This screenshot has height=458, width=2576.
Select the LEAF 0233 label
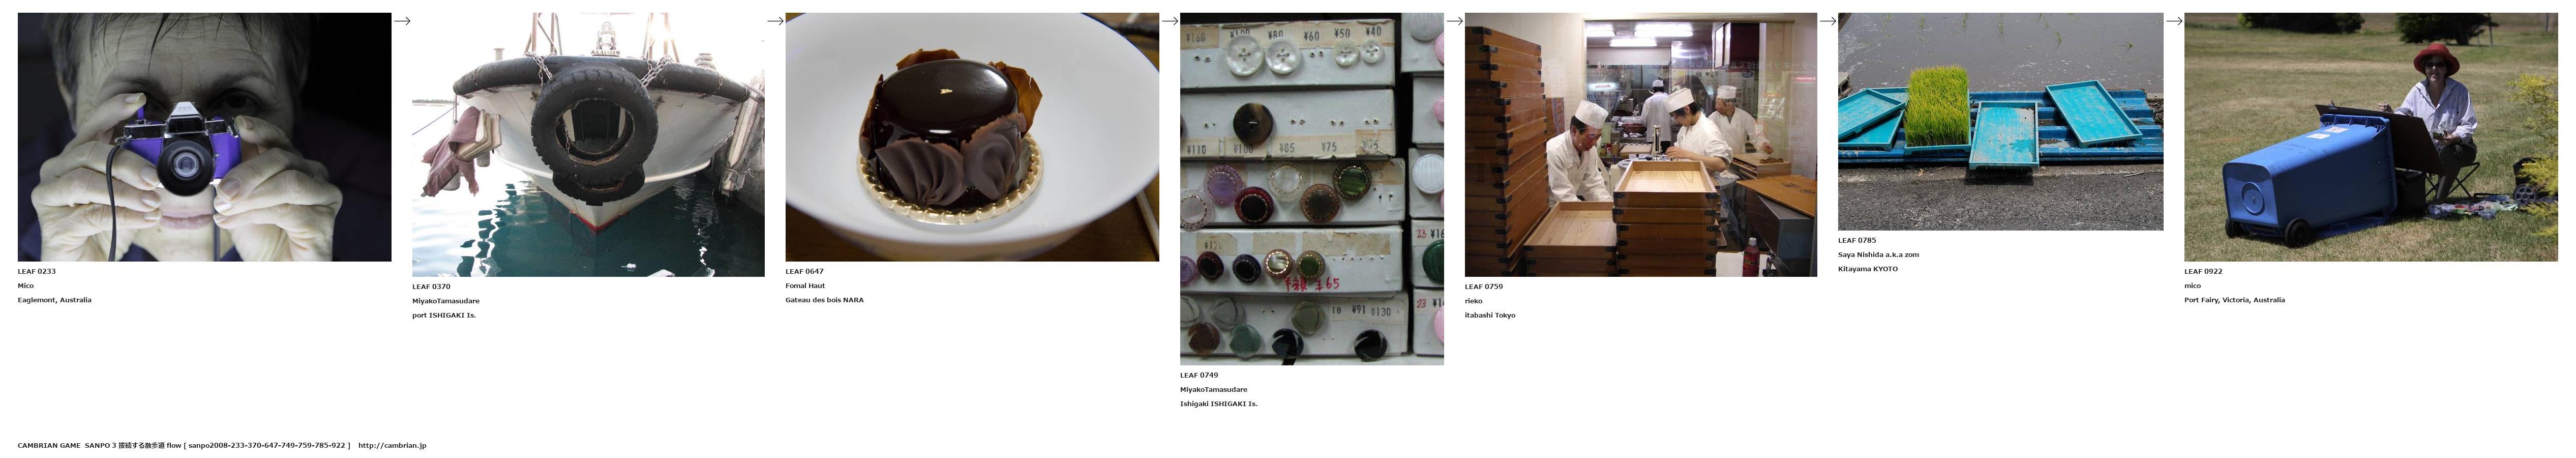click(37, 271)
